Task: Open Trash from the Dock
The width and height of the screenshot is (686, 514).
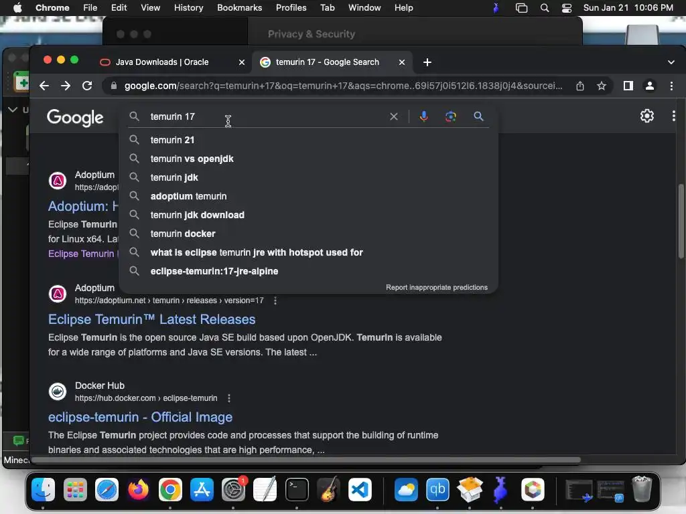Action: click(x=642, y=489)
